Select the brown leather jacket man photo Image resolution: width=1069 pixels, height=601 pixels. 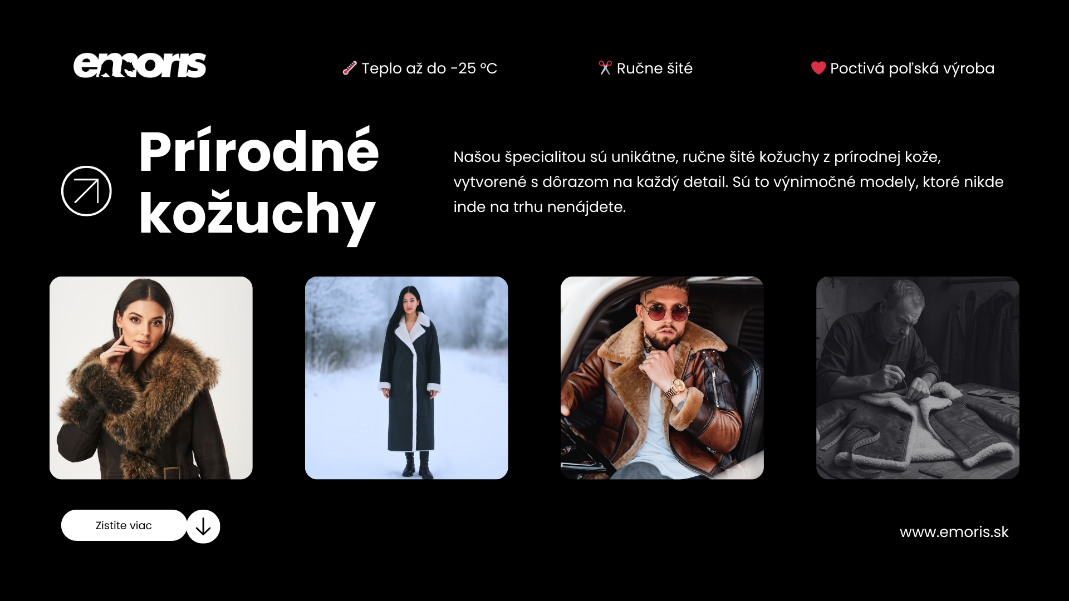tap(662, 378)
